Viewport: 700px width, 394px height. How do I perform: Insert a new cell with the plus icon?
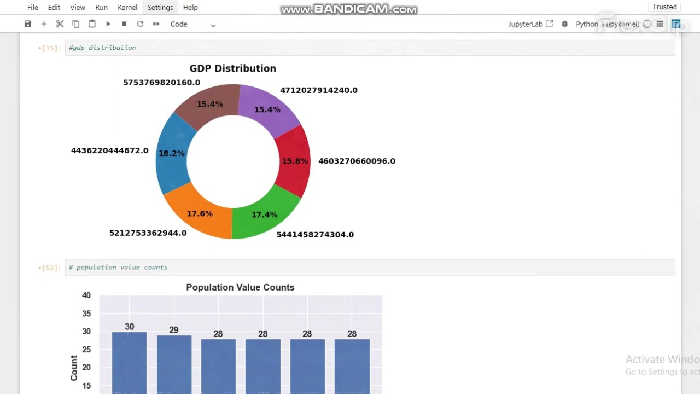[44, 24]
